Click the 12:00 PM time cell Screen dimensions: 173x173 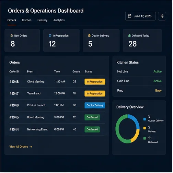pos(60,94)
